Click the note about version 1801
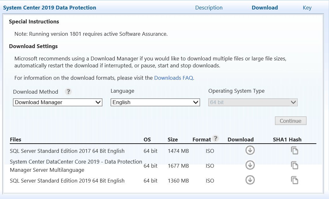329x199 pixels. pyautogui.click(x=91, y=34)
